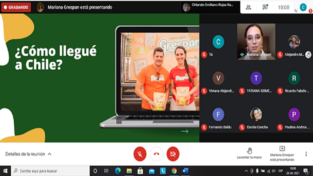Turn on the camera with the red video button
The image size is (313, 176).
click(173, 154)
